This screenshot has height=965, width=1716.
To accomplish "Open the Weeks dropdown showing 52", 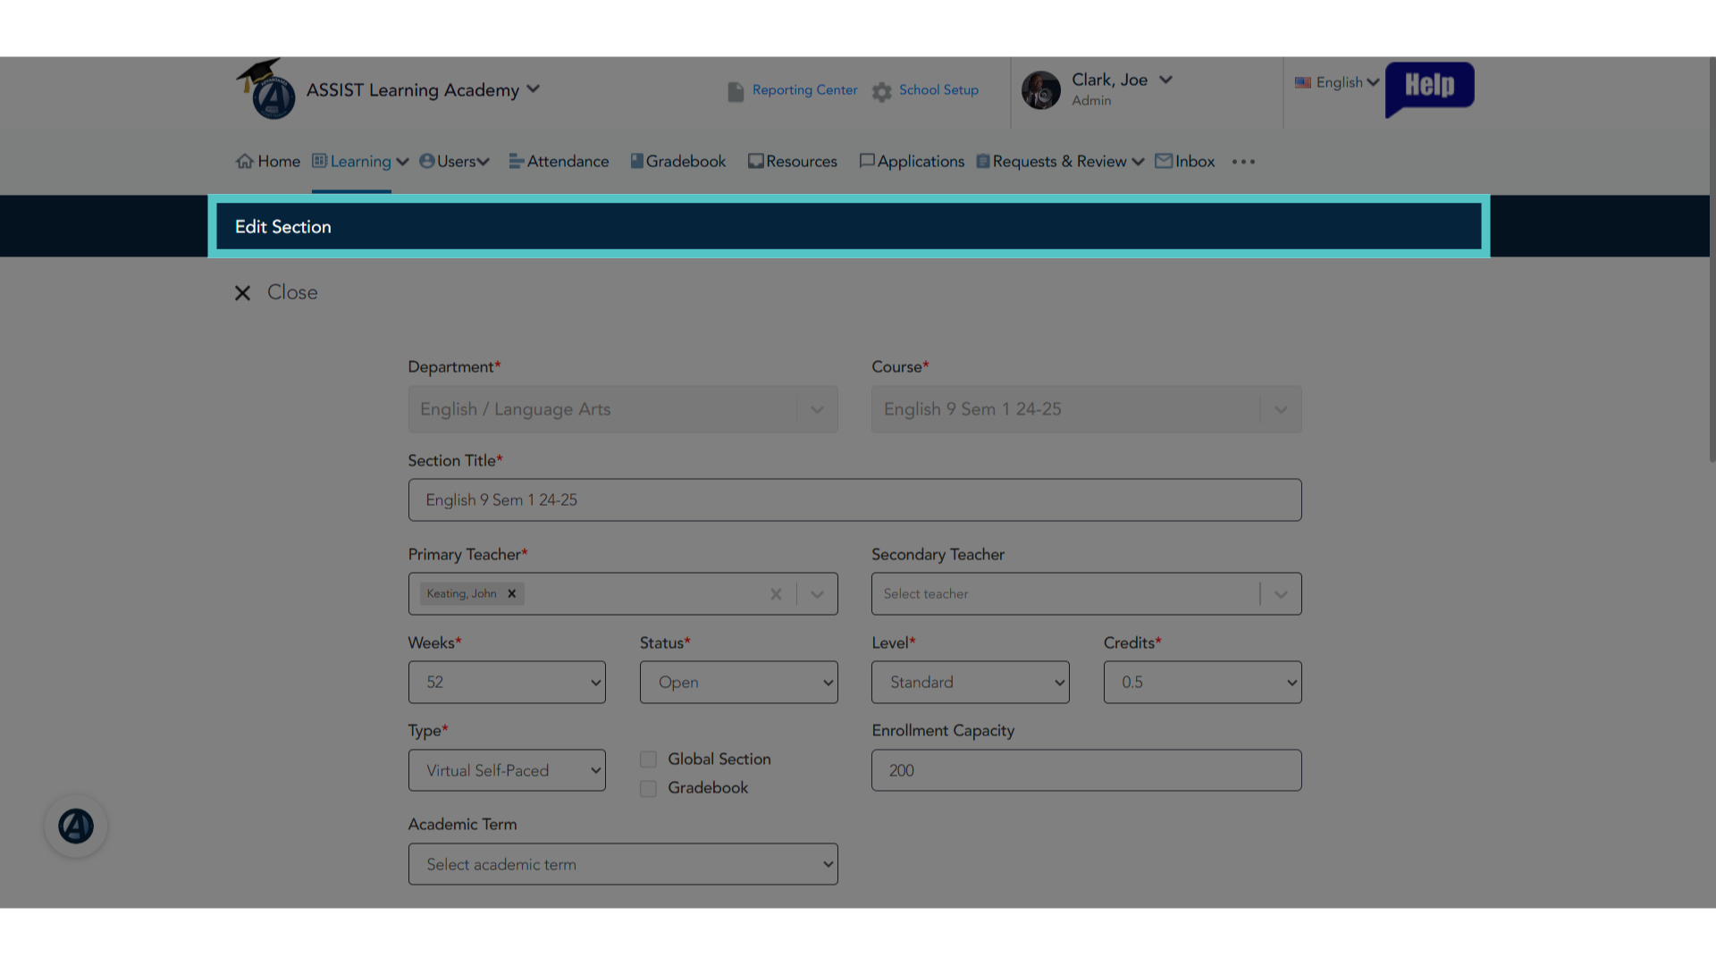I will pyautogui.click(x=507, y=683).
